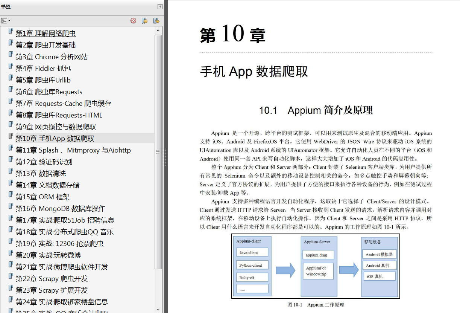
Task: Click the Python-client box in diagram
Action: [252, 265]
